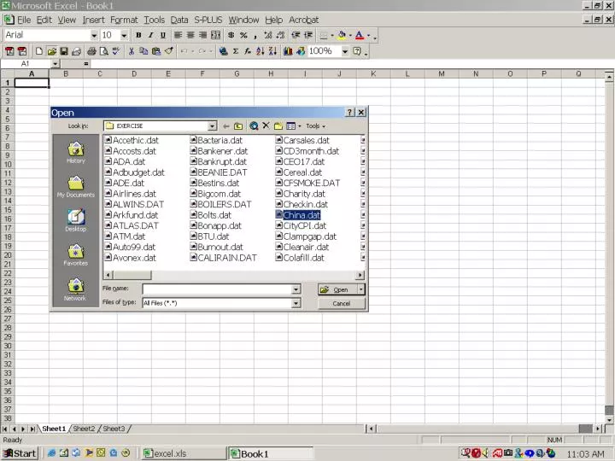Screen dimensions: 615x461
Task: Apply Currency style
Action: (231, 35)
